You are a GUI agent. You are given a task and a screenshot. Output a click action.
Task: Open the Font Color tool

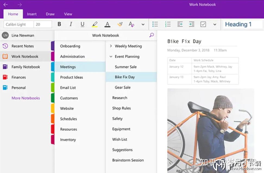click(x=107, y=24)
